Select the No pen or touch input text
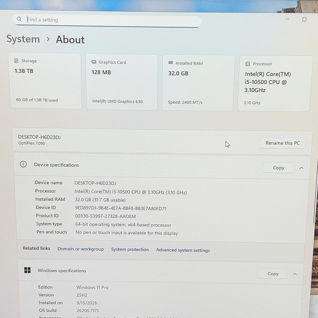The height and width of the screenshot is (318, 318). click(127, 233)
